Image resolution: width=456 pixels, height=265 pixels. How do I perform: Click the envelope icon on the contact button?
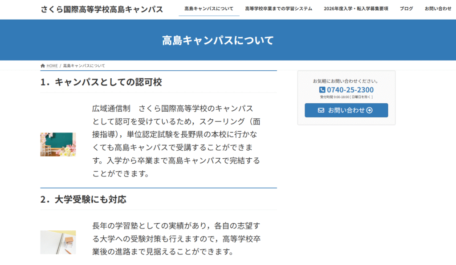coord(321,110)
